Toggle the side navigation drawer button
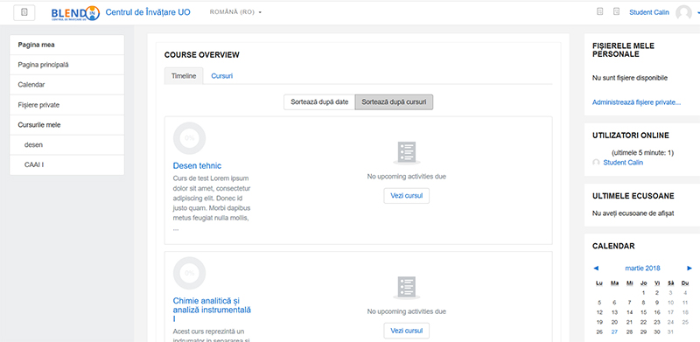 pyautogui.click(x=24, y=12)
